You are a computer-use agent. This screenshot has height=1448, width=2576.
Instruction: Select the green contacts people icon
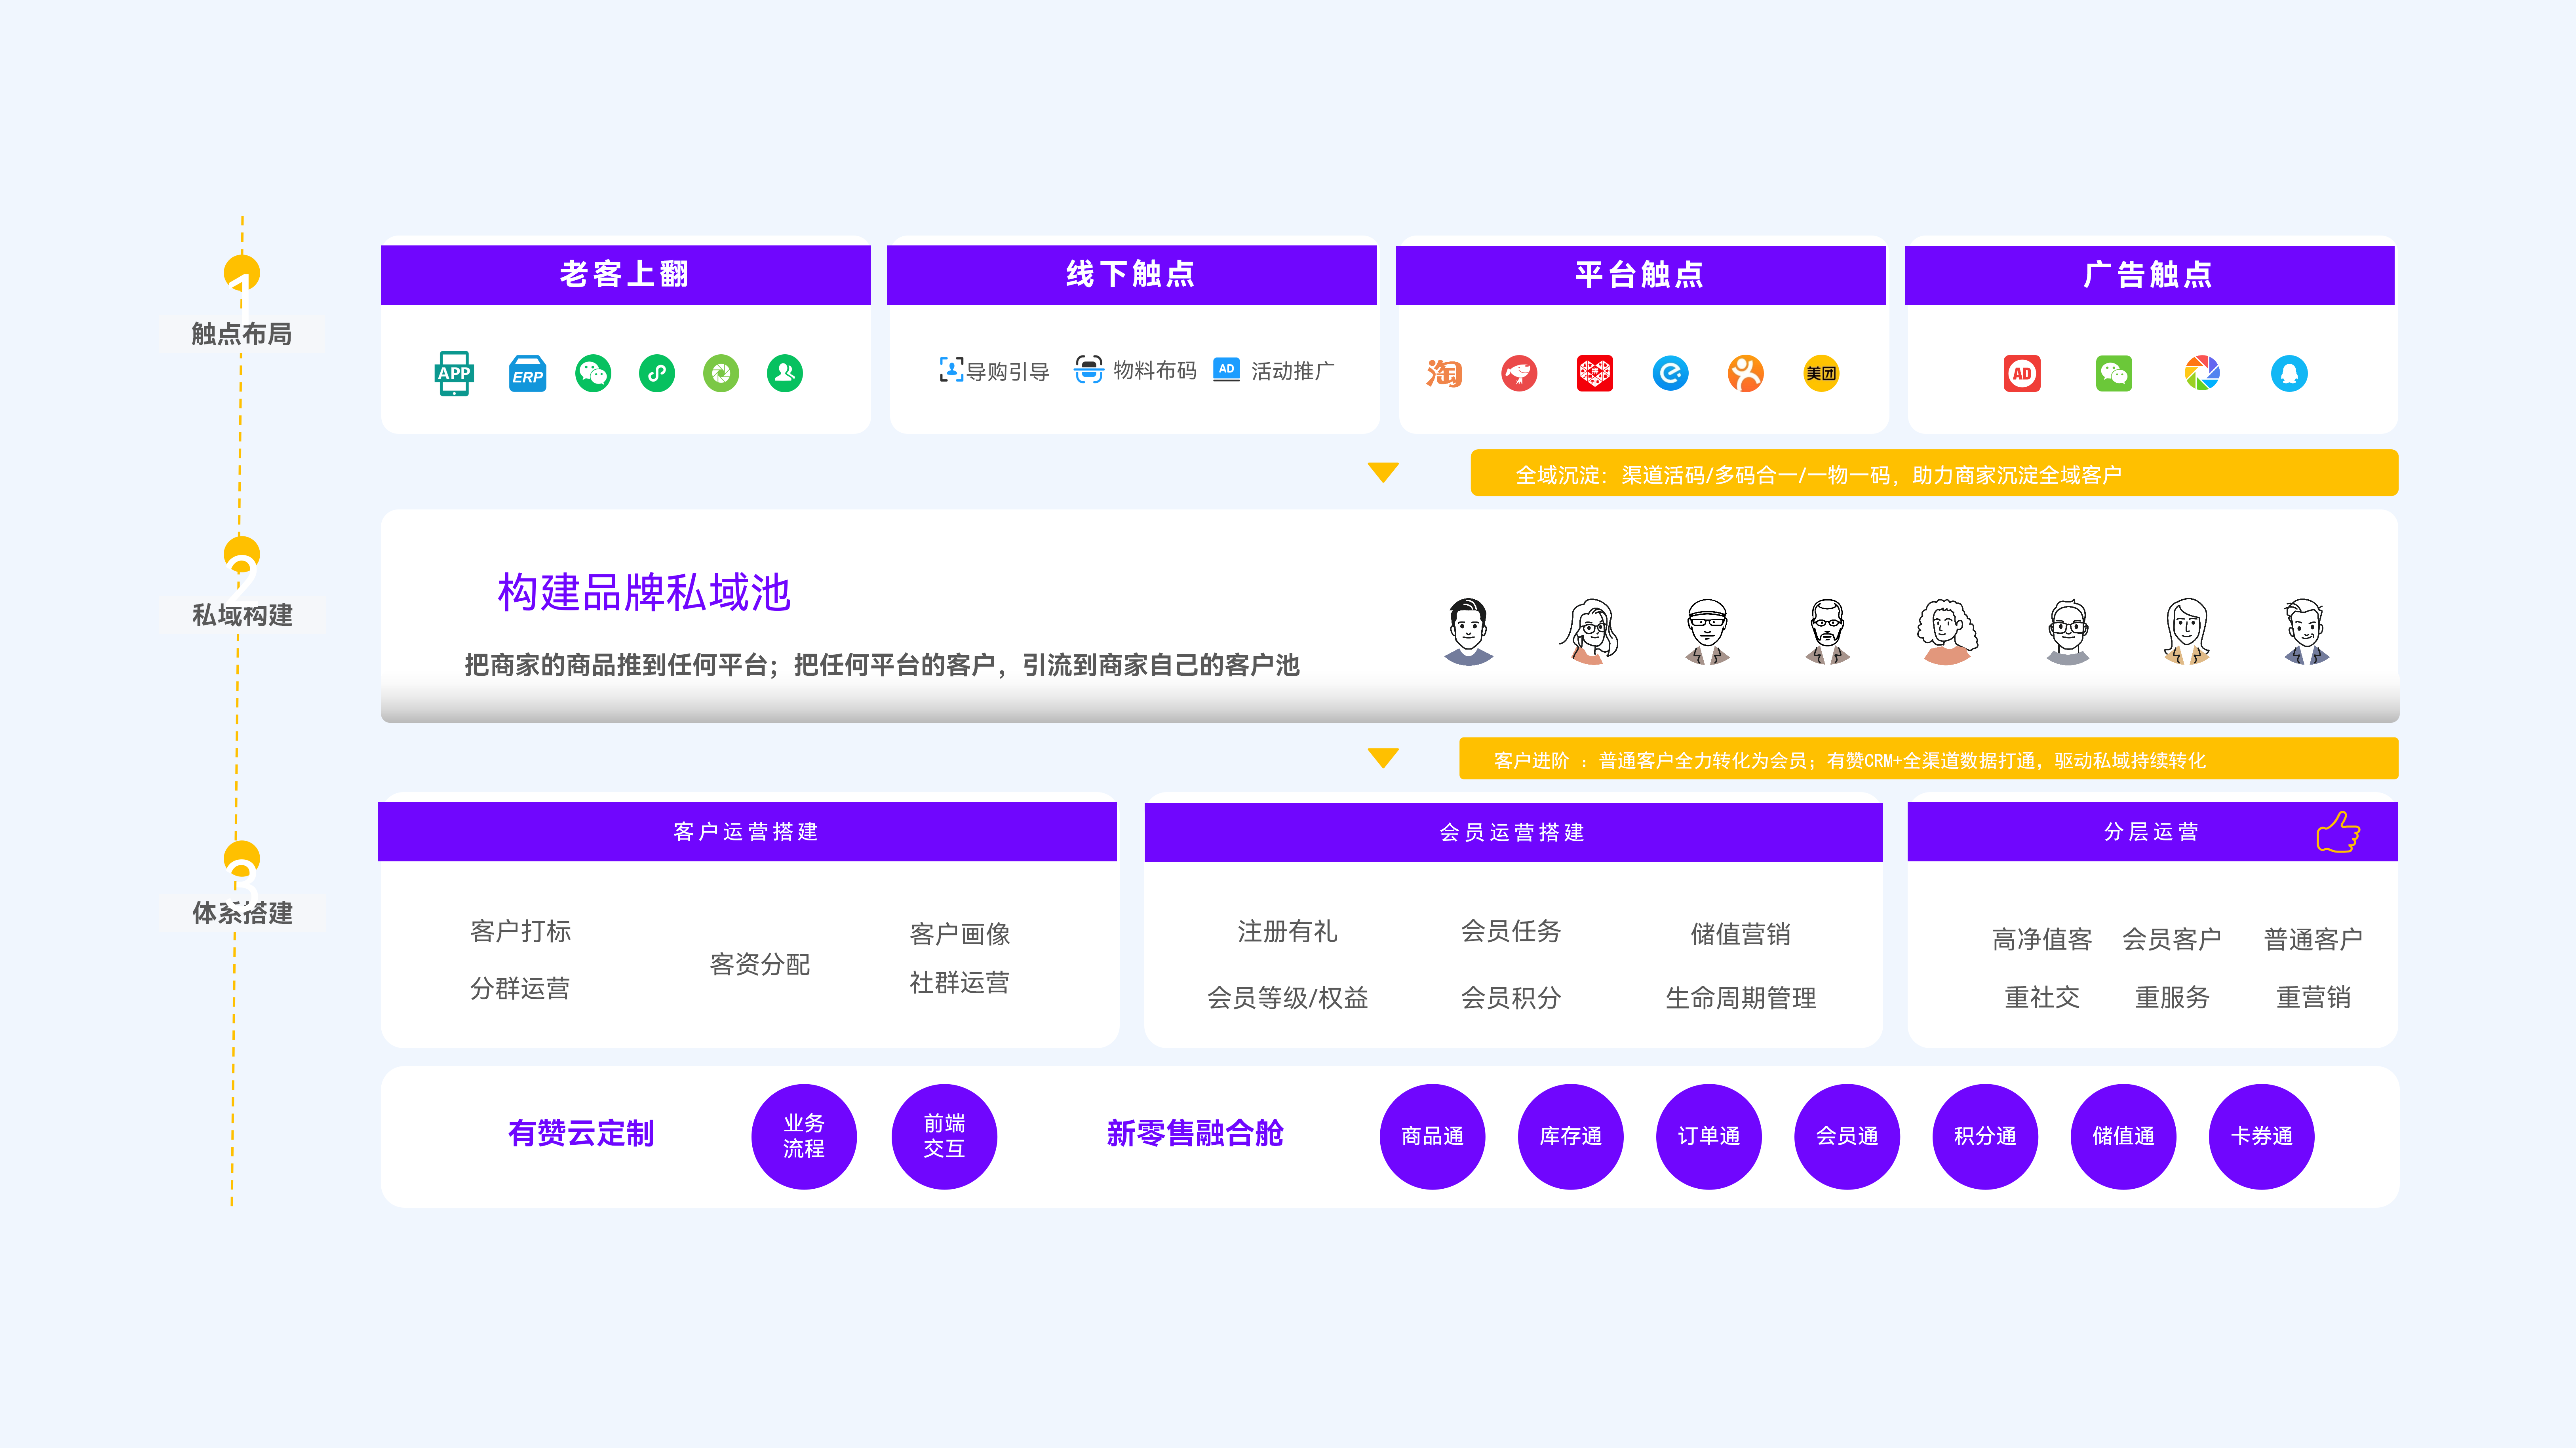(x=785, y=373)
